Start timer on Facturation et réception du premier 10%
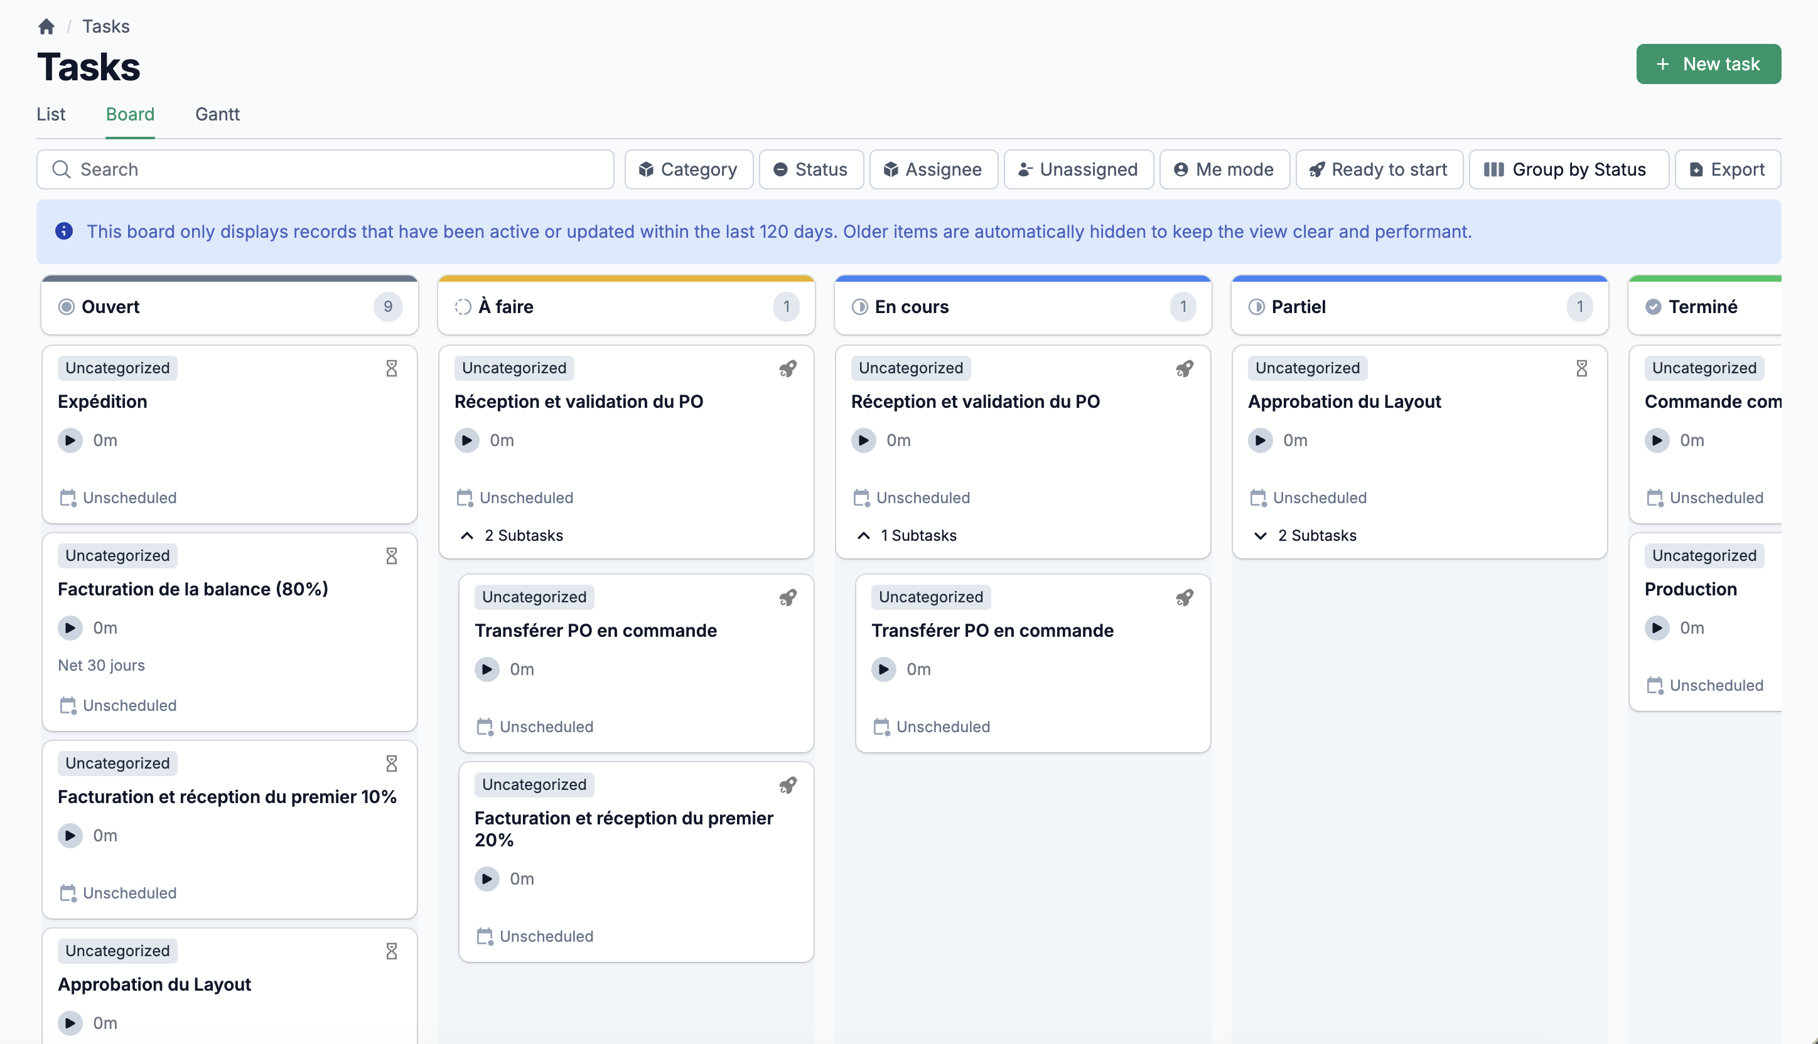Viewport: 1818px width, 1044px height. [x=70, y=836]
